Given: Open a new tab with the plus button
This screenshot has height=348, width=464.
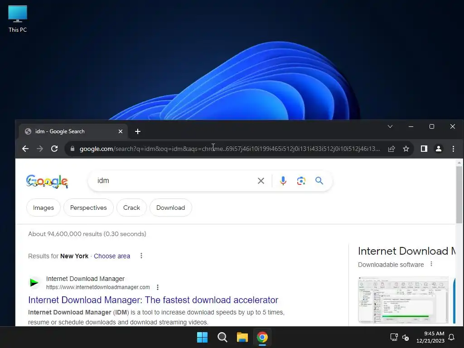Looking at the screenshot, I should pyautogui.click(x=138, y=131).
